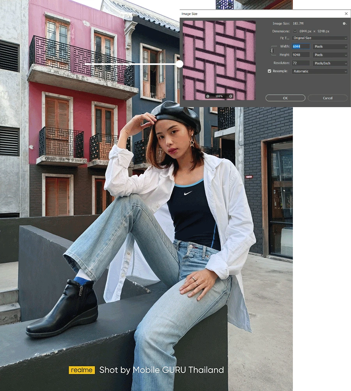Open the Resample method Automatic dropdown
The width and height of the screenshot is (351, 391).
tap(319, 71)
